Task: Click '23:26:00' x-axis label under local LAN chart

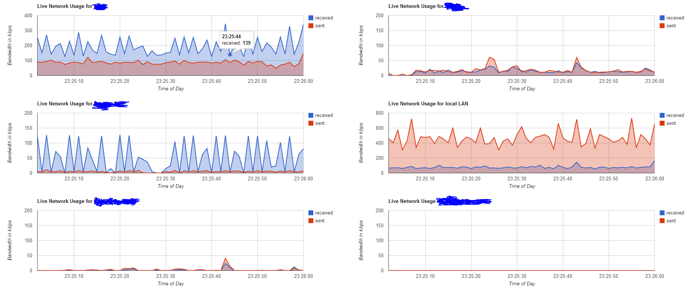Action: click(x=655, y=178)
